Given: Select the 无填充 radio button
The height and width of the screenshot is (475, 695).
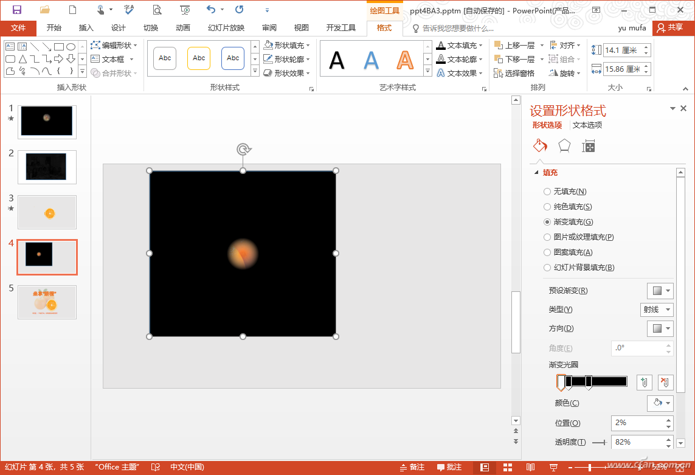Looking at the screenshot, I should click(547, 192).
